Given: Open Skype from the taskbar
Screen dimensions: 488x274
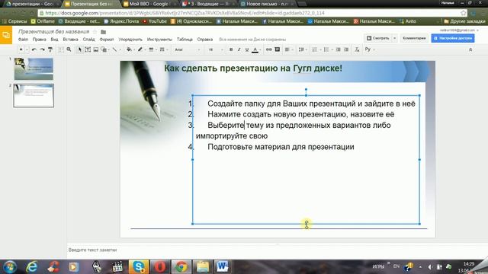Looking at the screenshot, I should [139, 267].
